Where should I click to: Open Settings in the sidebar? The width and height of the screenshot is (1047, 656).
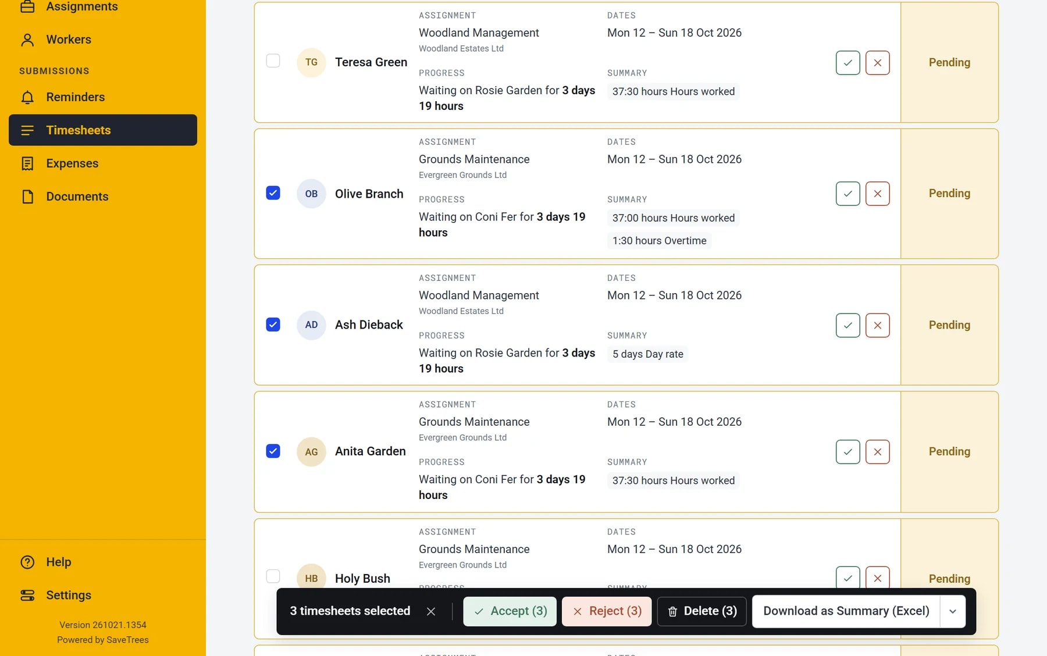click(103, 596)
